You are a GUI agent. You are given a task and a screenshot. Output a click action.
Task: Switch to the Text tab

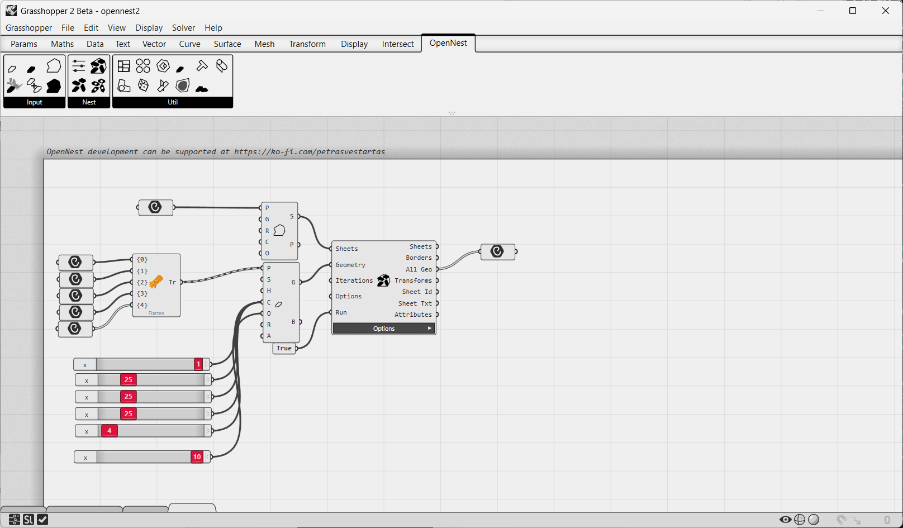(123, 44)
